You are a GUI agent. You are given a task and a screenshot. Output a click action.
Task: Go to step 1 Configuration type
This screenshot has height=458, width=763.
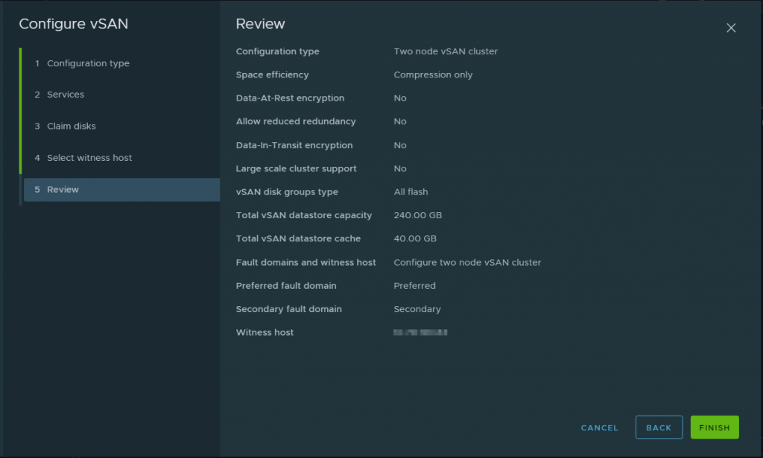pyautogui.click(x=88, y=63)
